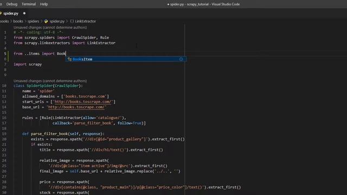Open the Debug menu
The image size is (347, 195).
tap(12, 4)
